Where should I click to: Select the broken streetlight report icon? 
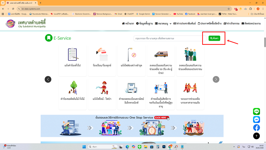131,55
